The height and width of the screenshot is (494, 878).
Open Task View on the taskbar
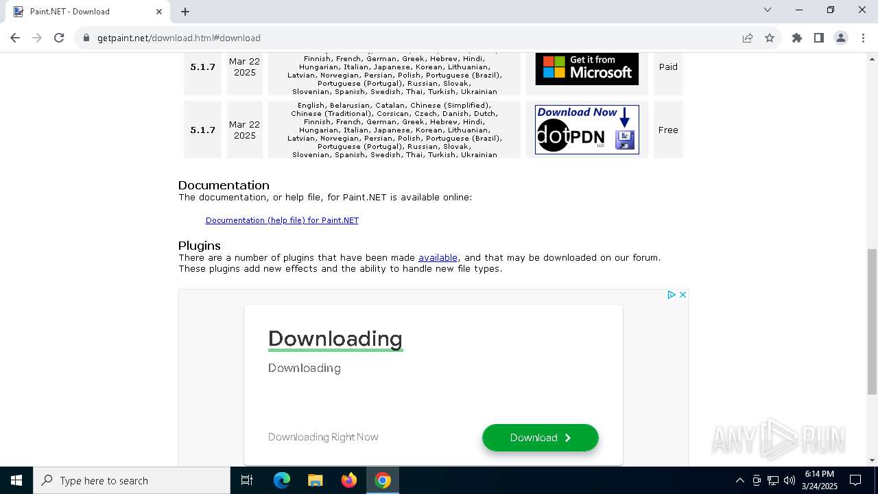tap(247, 480)
